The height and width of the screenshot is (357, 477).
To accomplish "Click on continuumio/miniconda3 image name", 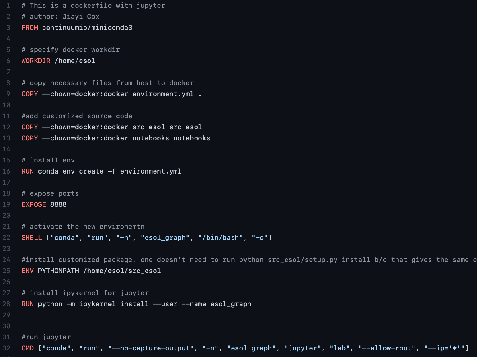I will 87,28.
